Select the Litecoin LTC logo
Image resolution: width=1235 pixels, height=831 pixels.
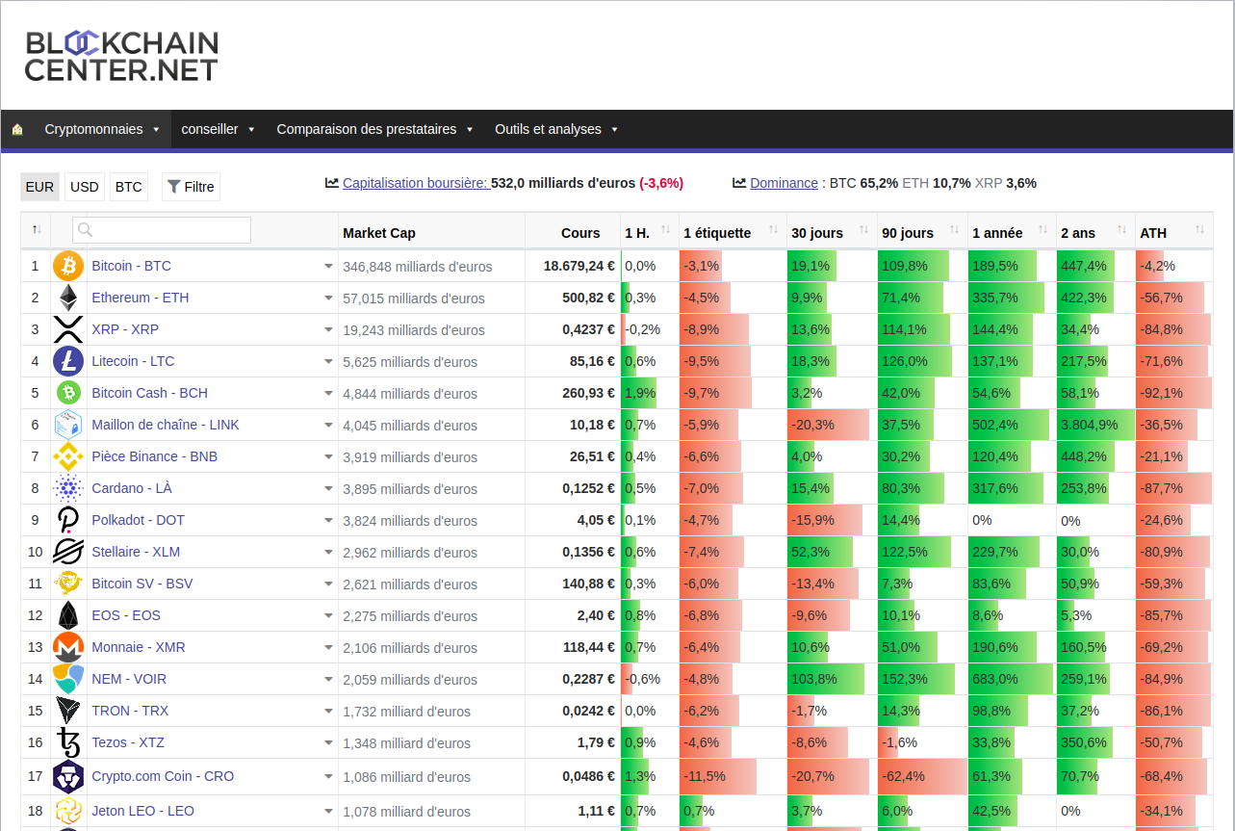point(67,360)
